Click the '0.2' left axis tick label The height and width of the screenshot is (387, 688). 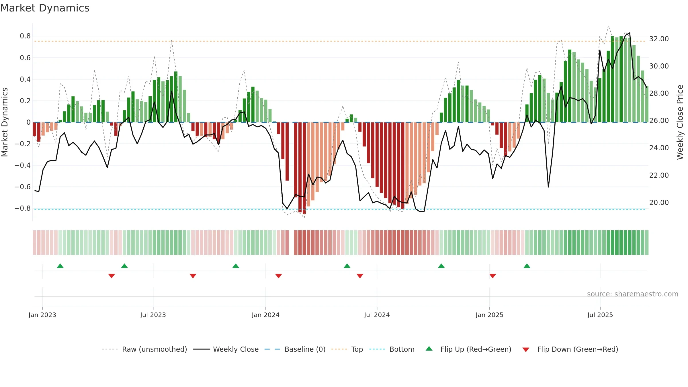click(x=25, y=101)
